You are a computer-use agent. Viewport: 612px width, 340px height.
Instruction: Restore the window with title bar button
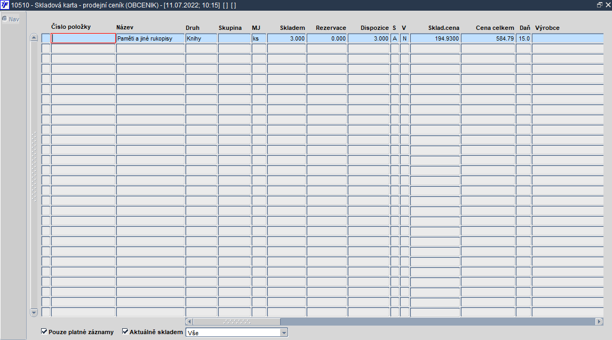tap(600, 5)
